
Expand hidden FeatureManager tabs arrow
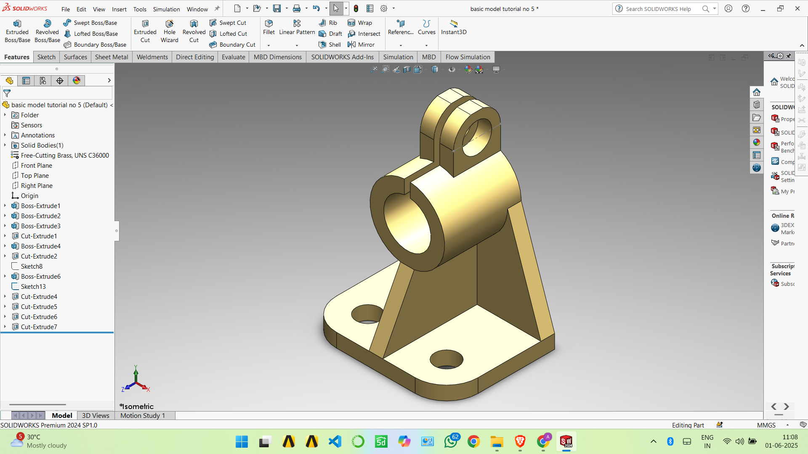tap(109, 81)
